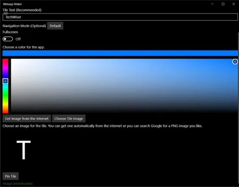Click the square hue slider thumb
The width and height of the screenshot is (239, 187).
pyautogui.click(x=5, y=81)
